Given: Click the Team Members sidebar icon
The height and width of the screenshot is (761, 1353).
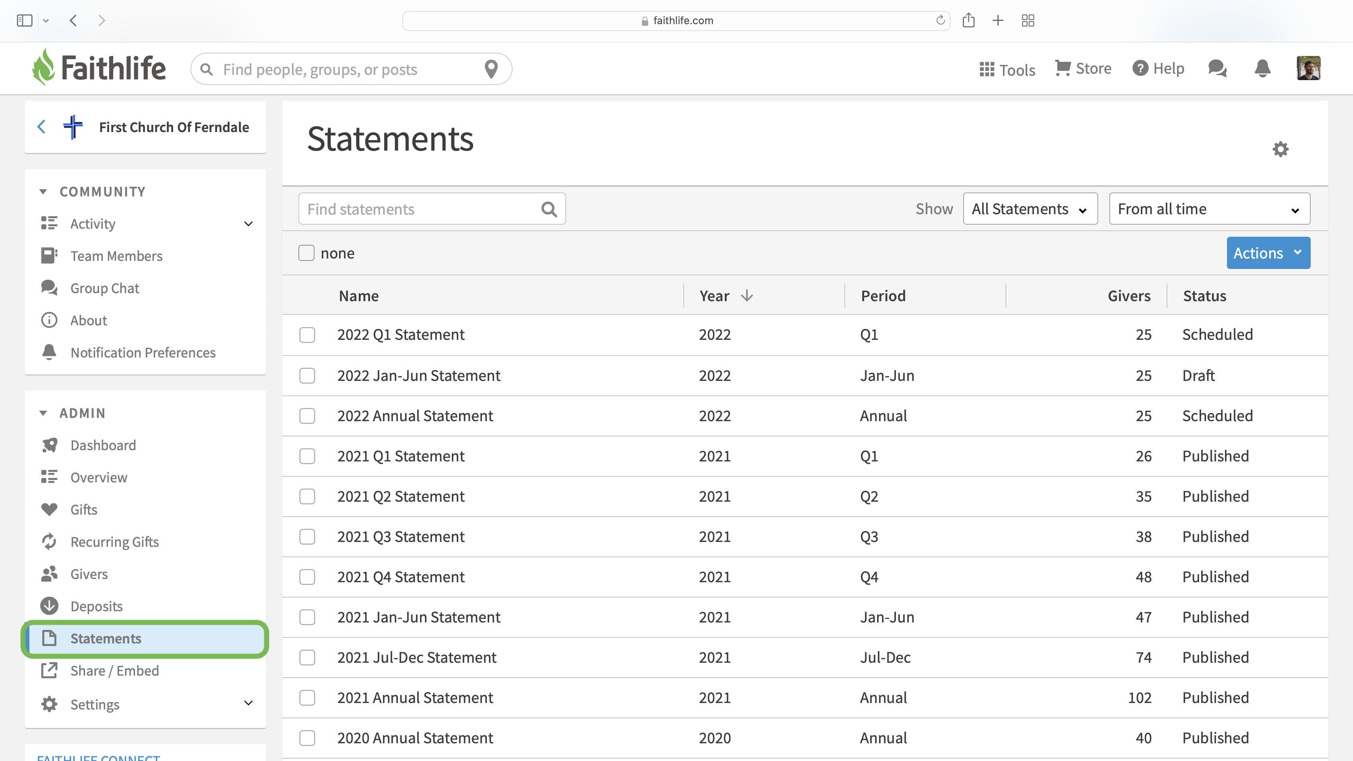Looking at the screenshot, I should coord(49,256).
